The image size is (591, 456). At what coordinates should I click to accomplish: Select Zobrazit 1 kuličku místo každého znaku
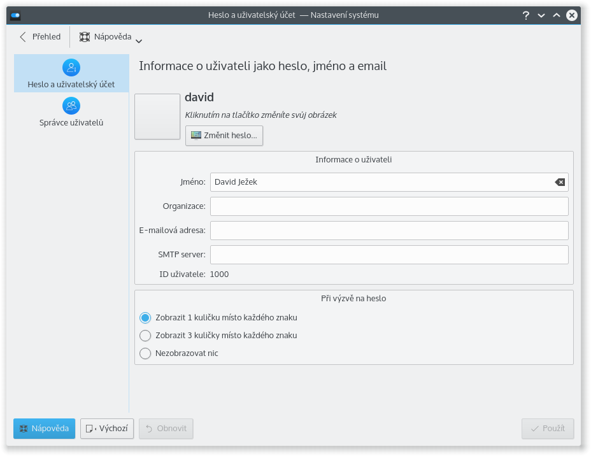[145, 318]
